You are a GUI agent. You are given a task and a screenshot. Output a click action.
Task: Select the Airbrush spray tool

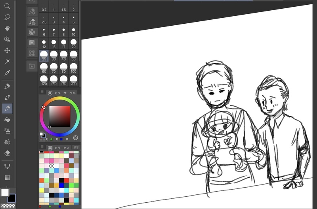[7, 131]
